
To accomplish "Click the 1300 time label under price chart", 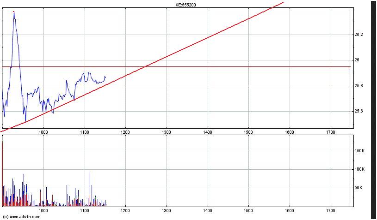I will tap(167, 132).
